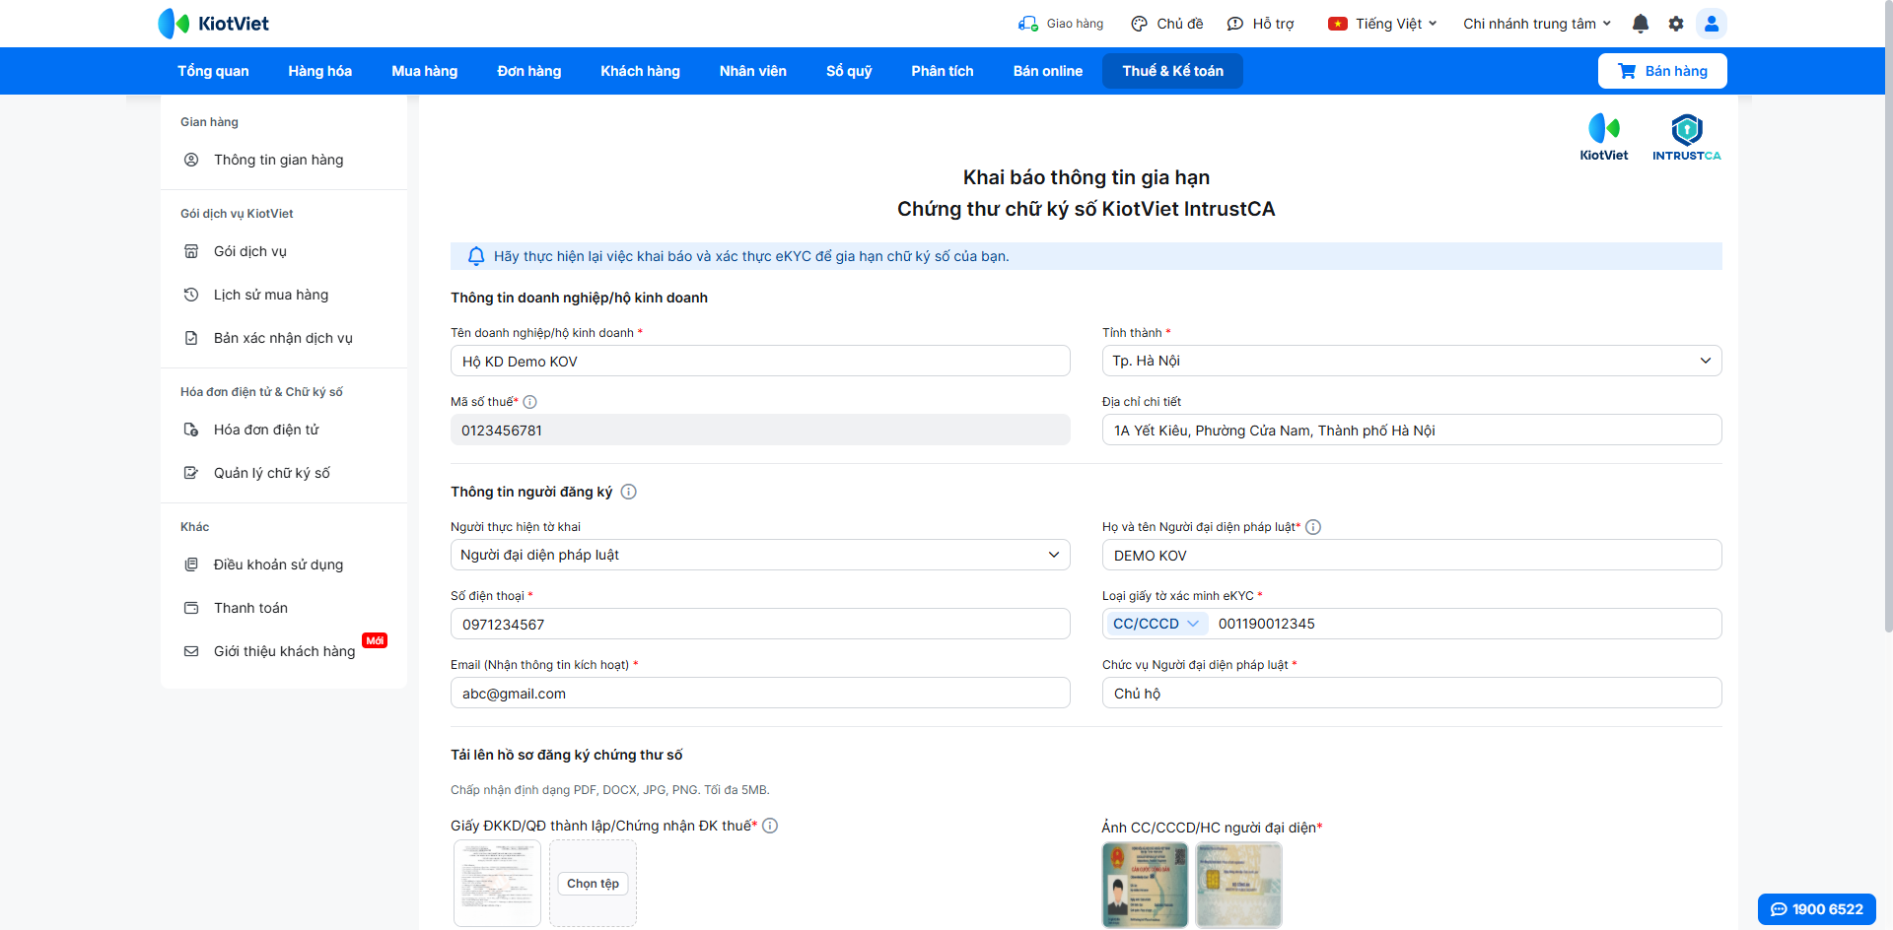Open the Thanh toán link
The height and width of the screenshot is (930, 1893).
(251, 608)
